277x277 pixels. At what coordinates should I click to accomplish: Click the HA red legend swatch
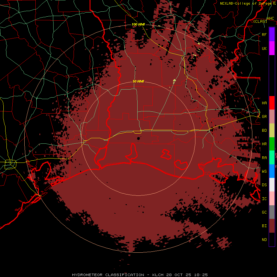(x=272, y=103)
